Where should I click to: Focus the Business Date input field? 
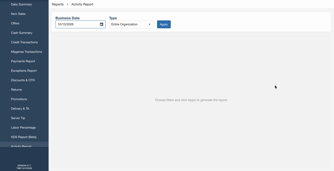[x=80, y=24]
